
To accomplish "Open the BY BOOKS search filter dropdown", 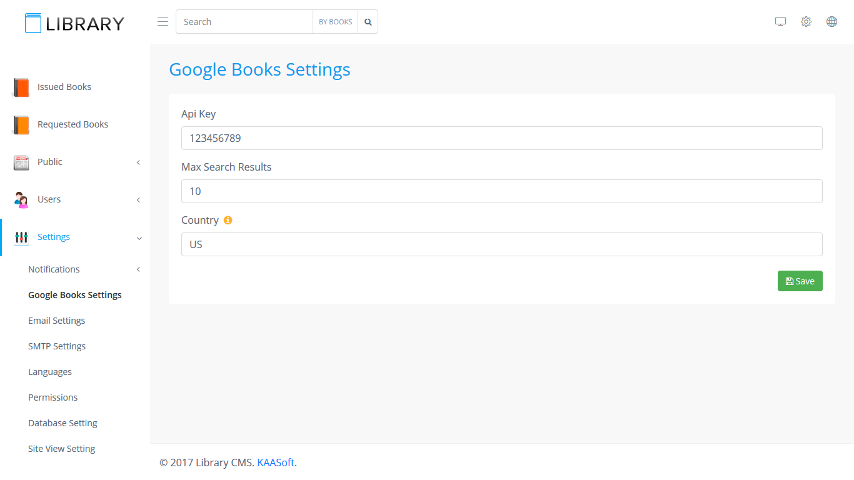I will coord(335,22).
